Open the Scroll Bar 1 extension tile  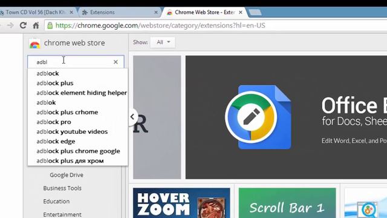pyautogui.click(x=287, y=203)
